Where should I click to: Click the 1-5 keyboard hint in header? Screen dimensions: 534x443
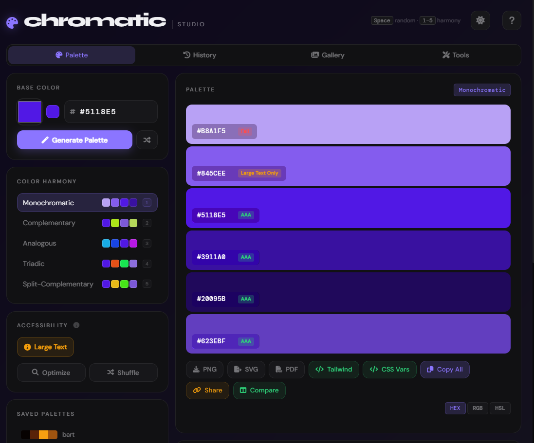coord(427,20)
